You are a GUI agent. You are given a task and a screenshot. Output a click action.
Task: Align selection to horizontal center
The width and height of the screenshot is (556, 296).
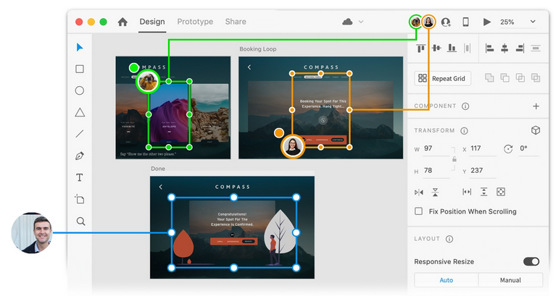(505, 48)
